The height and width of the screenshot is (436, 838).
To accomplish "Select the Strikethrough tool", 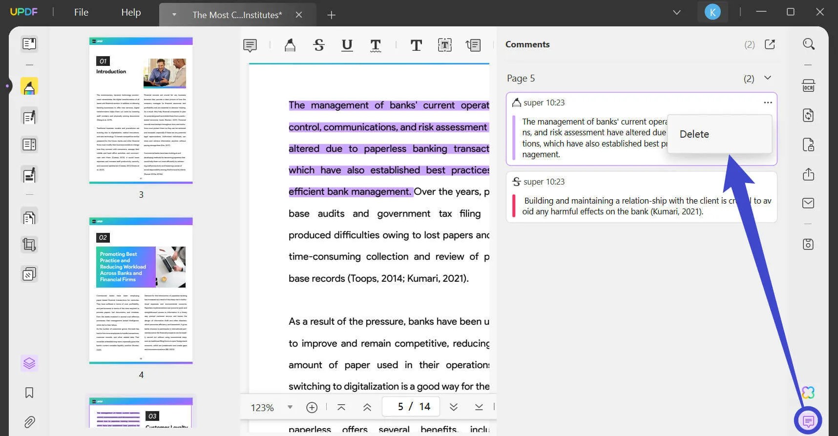I will [x=319, y=45].
